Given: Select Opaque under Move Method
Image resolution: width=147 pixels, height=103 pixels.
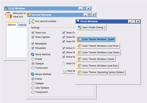Looking at the screenshot, I should click(33, 64).
